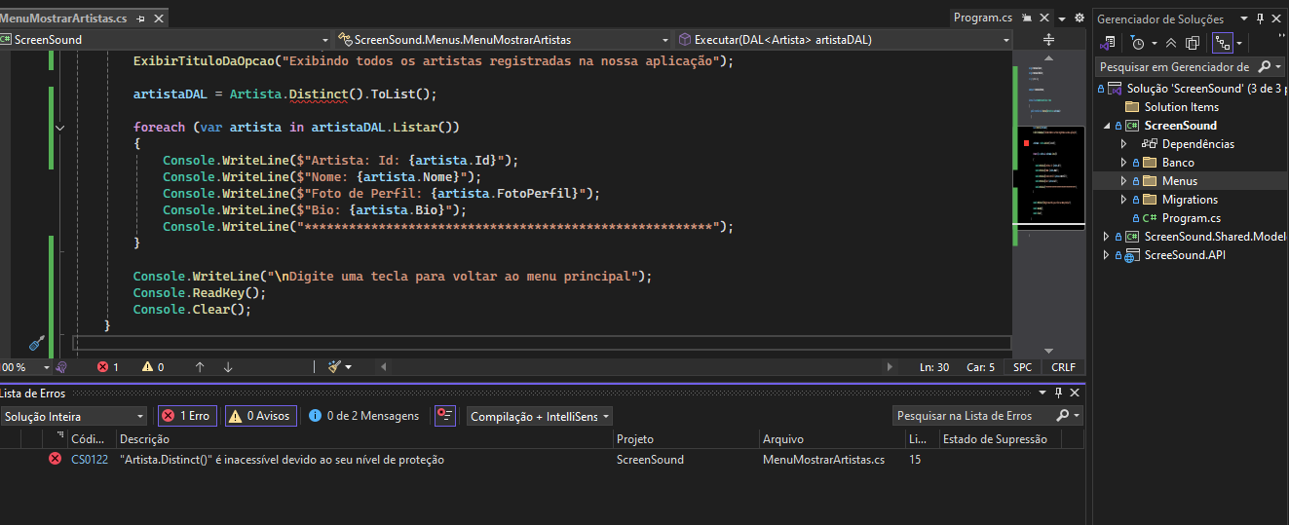Screen dimensions: 1289x525
Task: Click the code minimap preview
Action: point(1049,177)
